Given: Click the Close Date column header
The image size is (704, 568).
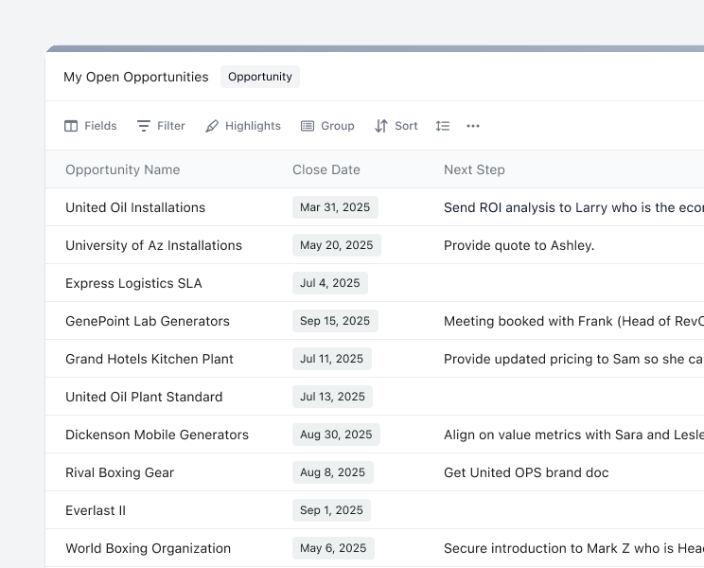Looking at the screenshot, I should pos(326,169).
